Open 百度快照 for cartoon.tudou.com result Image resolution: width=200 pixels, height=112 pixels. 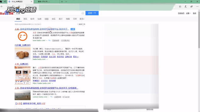click(x=58, y=97)
